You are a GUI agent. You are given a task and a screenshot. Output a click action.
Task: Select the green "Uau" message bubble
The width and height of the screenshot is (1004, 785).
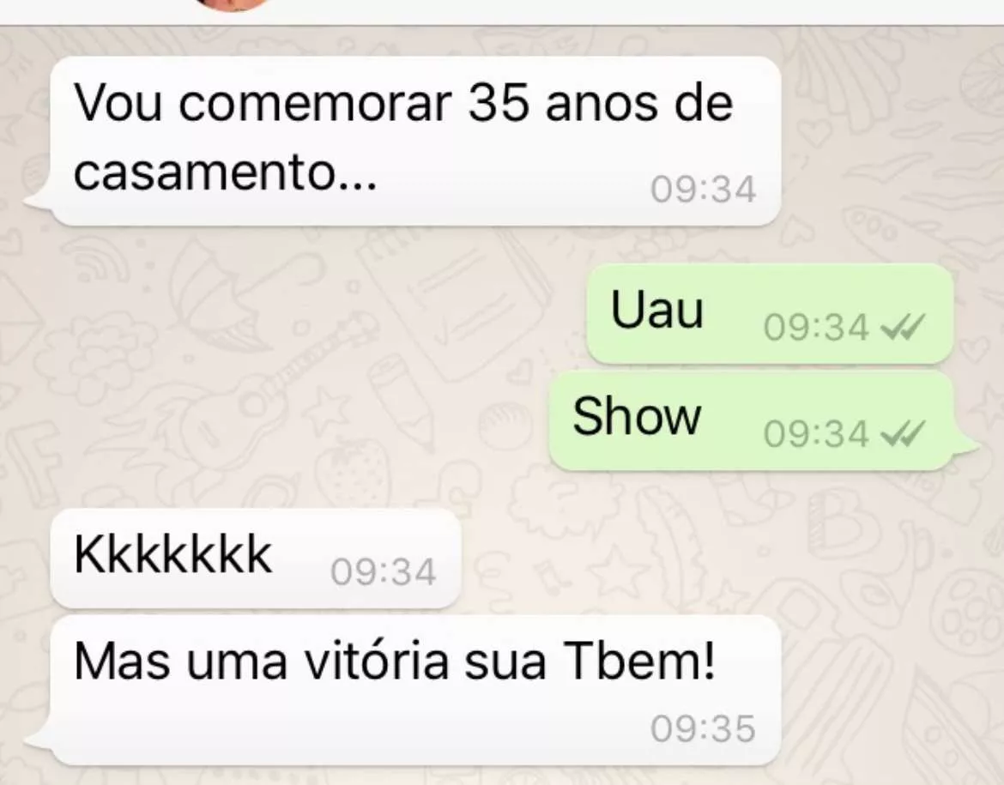point(770,314)
